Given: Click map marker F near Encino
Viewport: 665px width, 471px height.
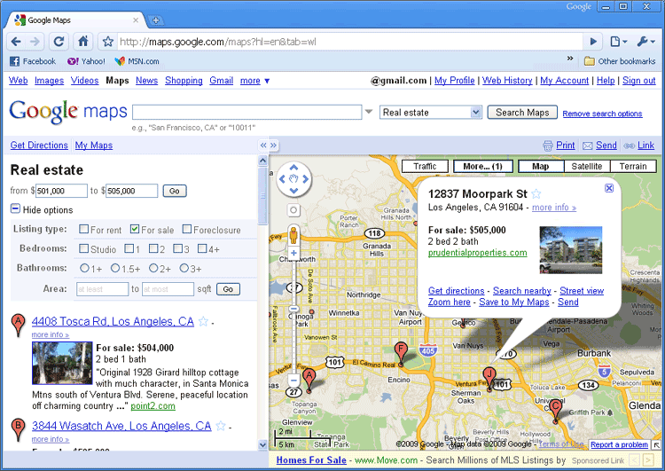Looking at the screenshot, I should tap(401, 354).
